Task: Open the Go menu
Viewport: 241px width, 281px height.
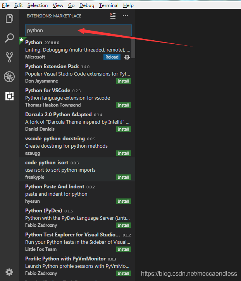Action: tap(71, 5)
